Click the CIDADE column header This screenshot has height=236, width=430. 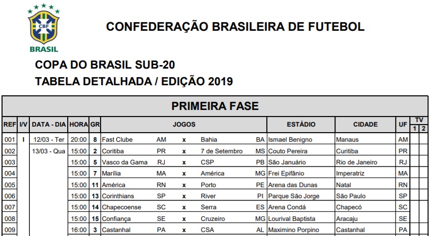[365, 124]
